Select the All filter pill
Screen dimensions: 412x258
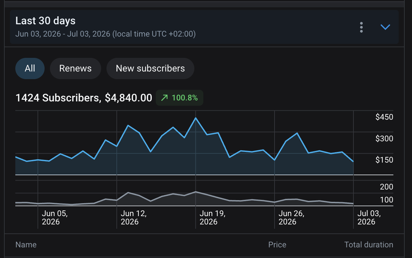(x=30, y=68)
